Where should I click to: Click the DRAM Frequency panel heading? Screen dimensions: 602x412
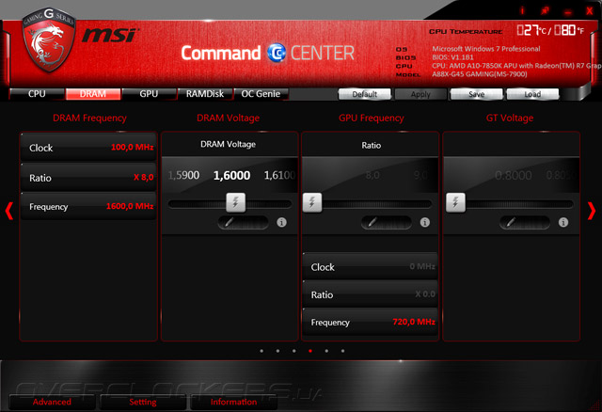[89, 118]
